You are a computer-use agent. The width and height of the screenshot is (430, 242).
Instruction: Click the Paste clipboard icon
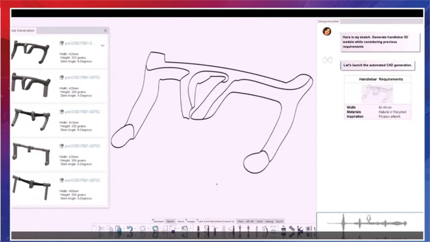(118, 229)
